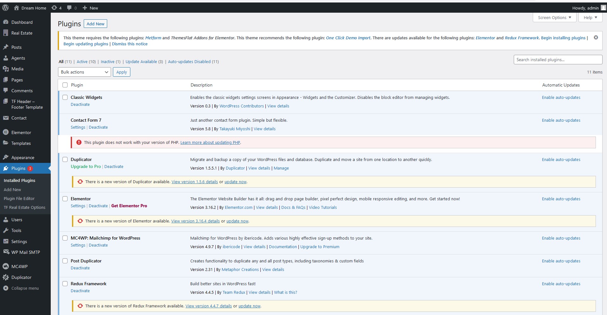This screenshot has width=607, height=315.
Task: Click the WordPress logo icon
Action: click(x=5, y=8)
